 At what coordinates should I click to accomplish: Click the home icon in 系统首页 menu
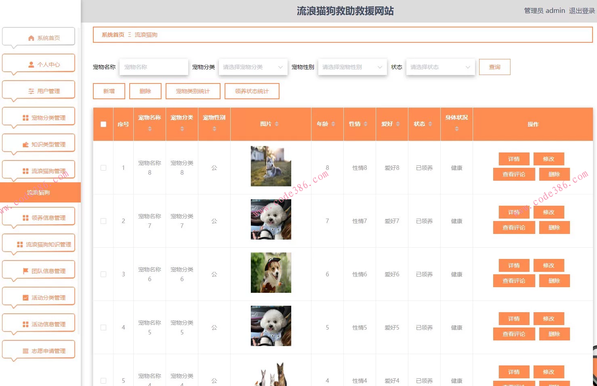(x=31, y=38)
